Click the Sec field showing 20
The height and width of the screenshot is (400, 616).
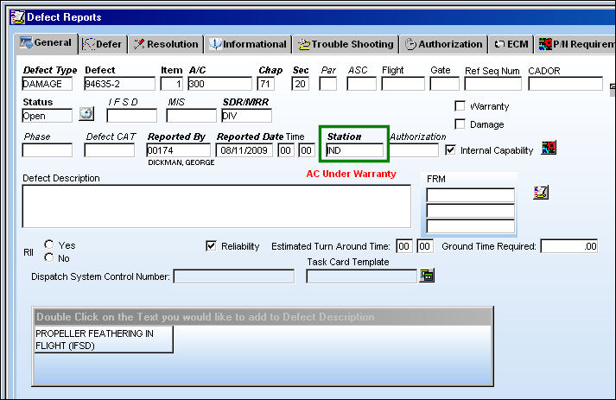(300, 84)
